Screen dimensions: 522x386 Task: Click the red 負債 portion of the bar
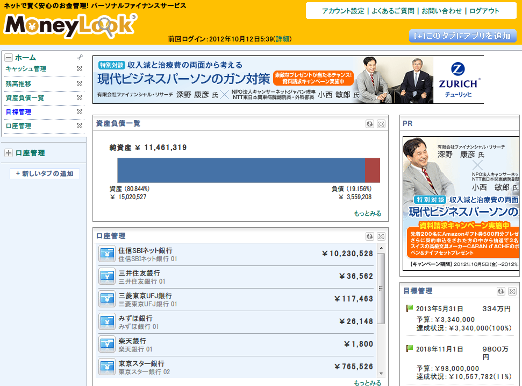coord(372,170)
